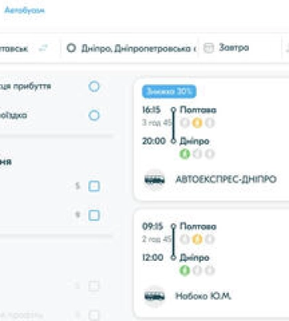289x321 pixels.
Task: Click Дніпро stop in the 12:00 row
Action: 194,258
